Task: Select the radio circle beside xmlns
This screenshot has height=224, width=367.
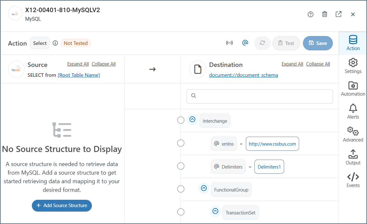Action: (181, 143)
